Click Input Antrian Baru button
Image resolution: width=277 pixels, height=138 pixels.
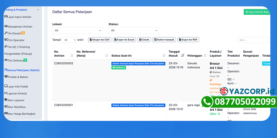tap(257, 12)
